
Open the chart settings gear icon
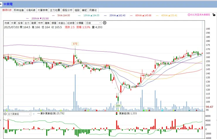[x=105, y=23]
